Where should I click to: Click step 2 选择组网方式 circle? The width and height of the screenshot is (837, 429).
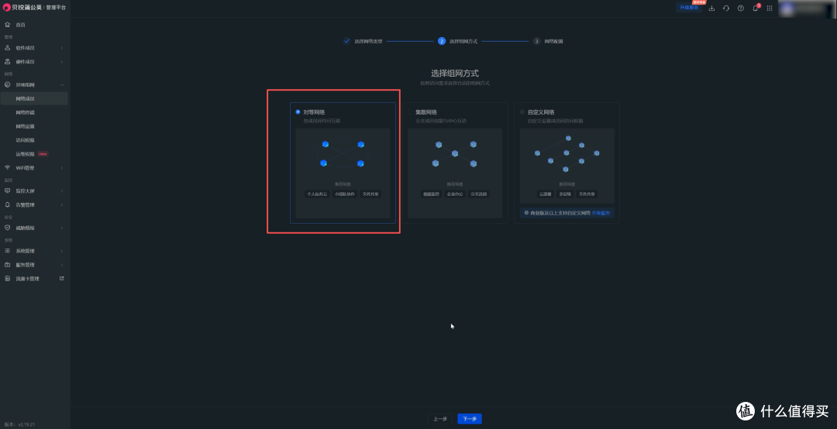click(x=442, y=41)
